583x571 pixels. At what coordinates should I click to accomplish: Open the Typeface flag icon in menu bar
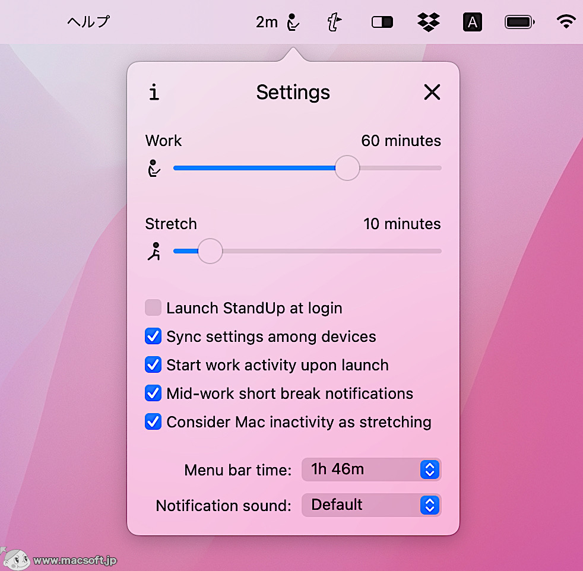[334, 23]
